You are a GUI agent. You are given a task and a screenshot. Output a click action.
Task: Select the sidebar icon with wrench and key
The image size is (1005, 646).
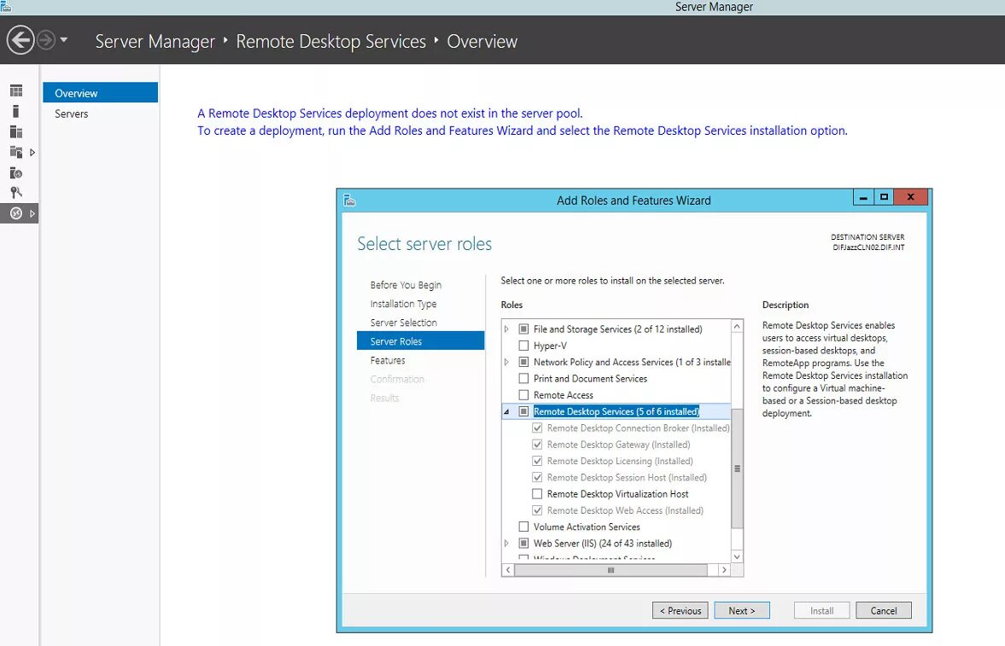[x=16, y=192]
